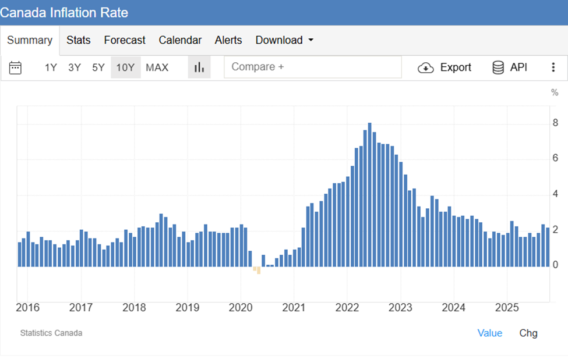Switch to the Stats tab
Screen dimensions: 568x363
[78, 40]
